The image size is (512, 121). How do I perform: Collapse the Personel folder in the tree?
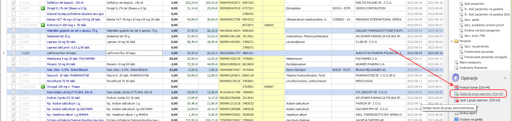452,41
